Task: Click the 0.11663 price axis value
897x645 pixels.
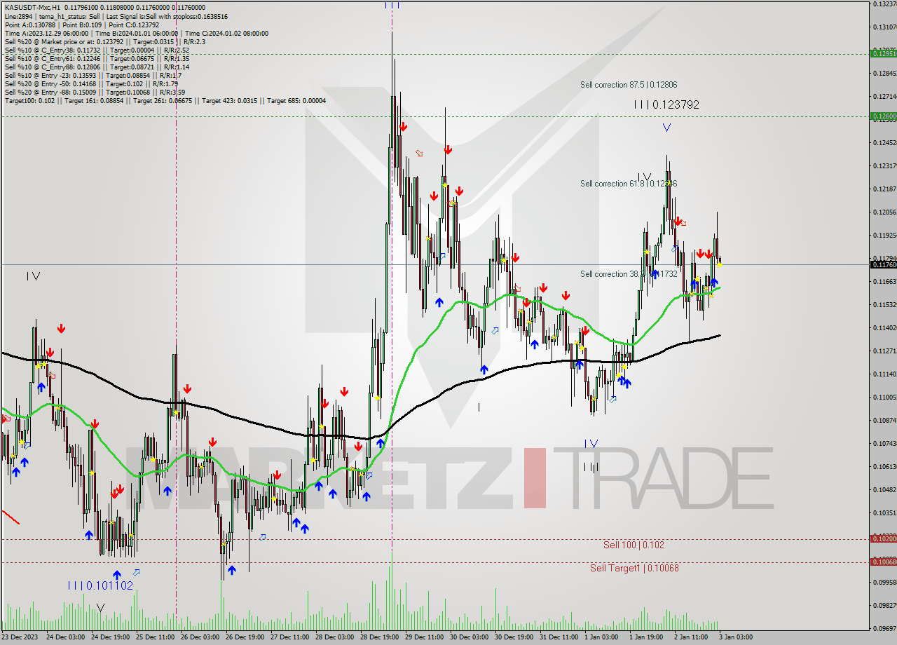Action: pos(884,281)
